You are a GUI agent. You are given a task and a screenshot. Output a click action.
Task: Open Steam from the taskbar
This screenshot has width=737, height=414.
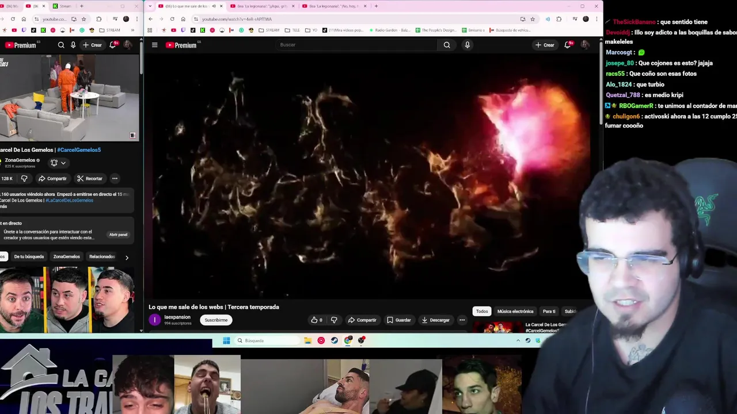tap(335, 341)
